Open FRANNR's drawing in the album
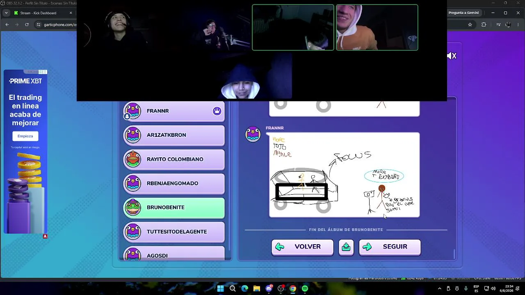 (344, 175)
